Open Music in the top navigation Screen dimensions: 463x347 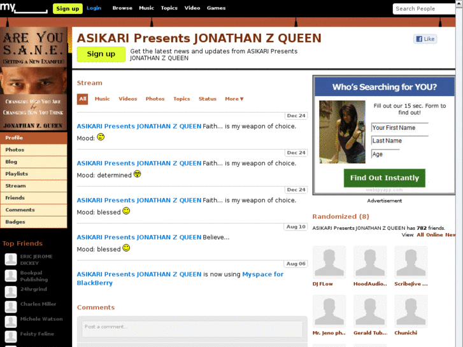pos(146,8)
